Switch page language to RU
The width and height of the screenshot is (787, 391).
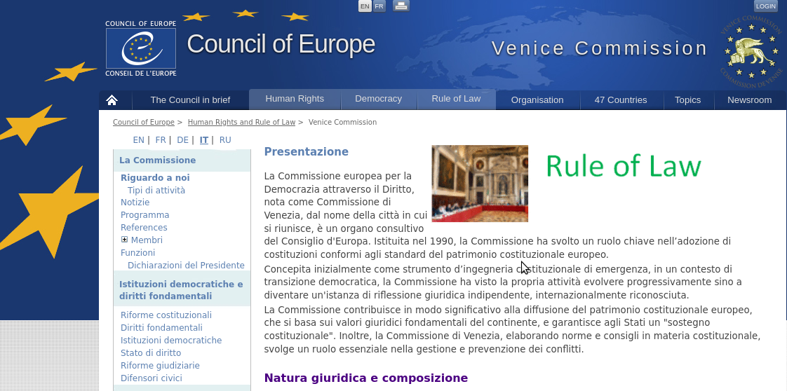225,140
